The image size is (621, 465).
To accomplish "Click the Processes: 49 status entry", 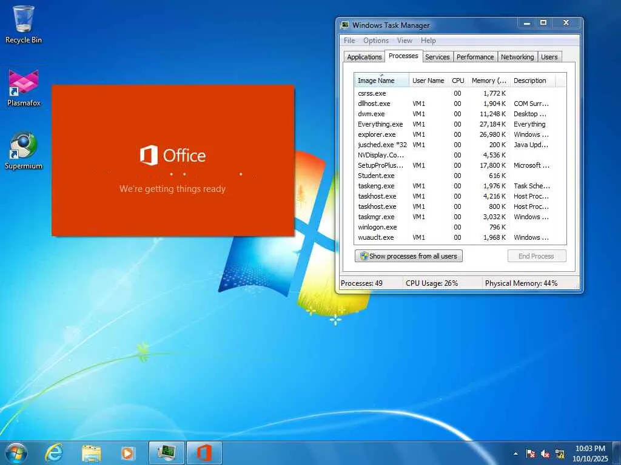I will click(x=371, y=283).
